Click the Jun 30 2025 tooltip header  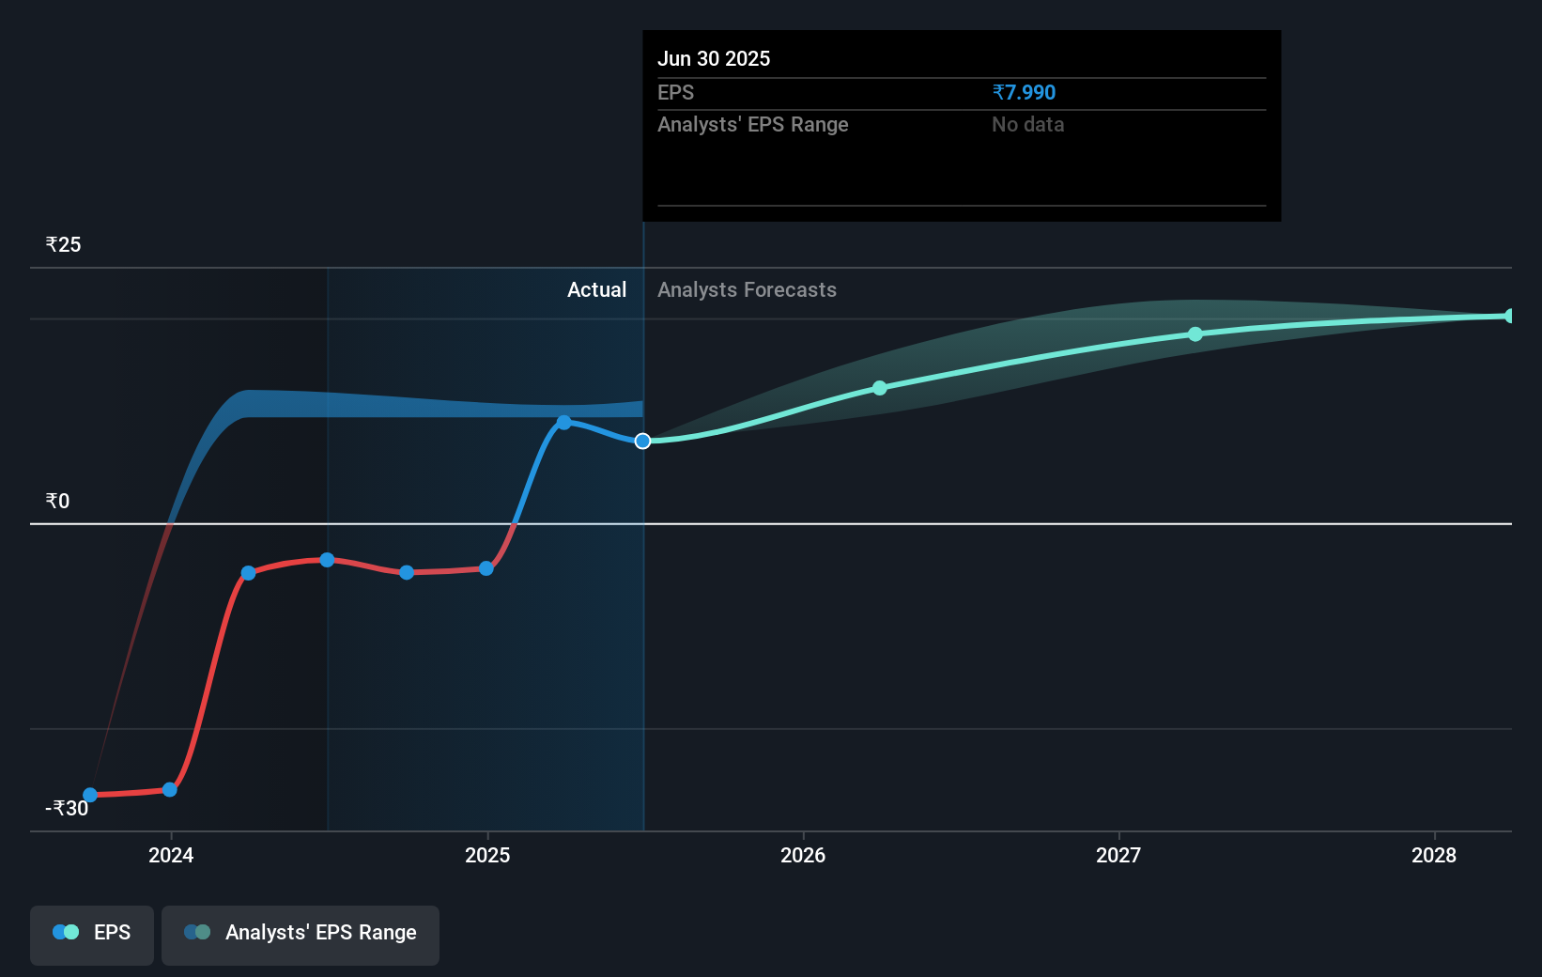click(x=714, y=58)
